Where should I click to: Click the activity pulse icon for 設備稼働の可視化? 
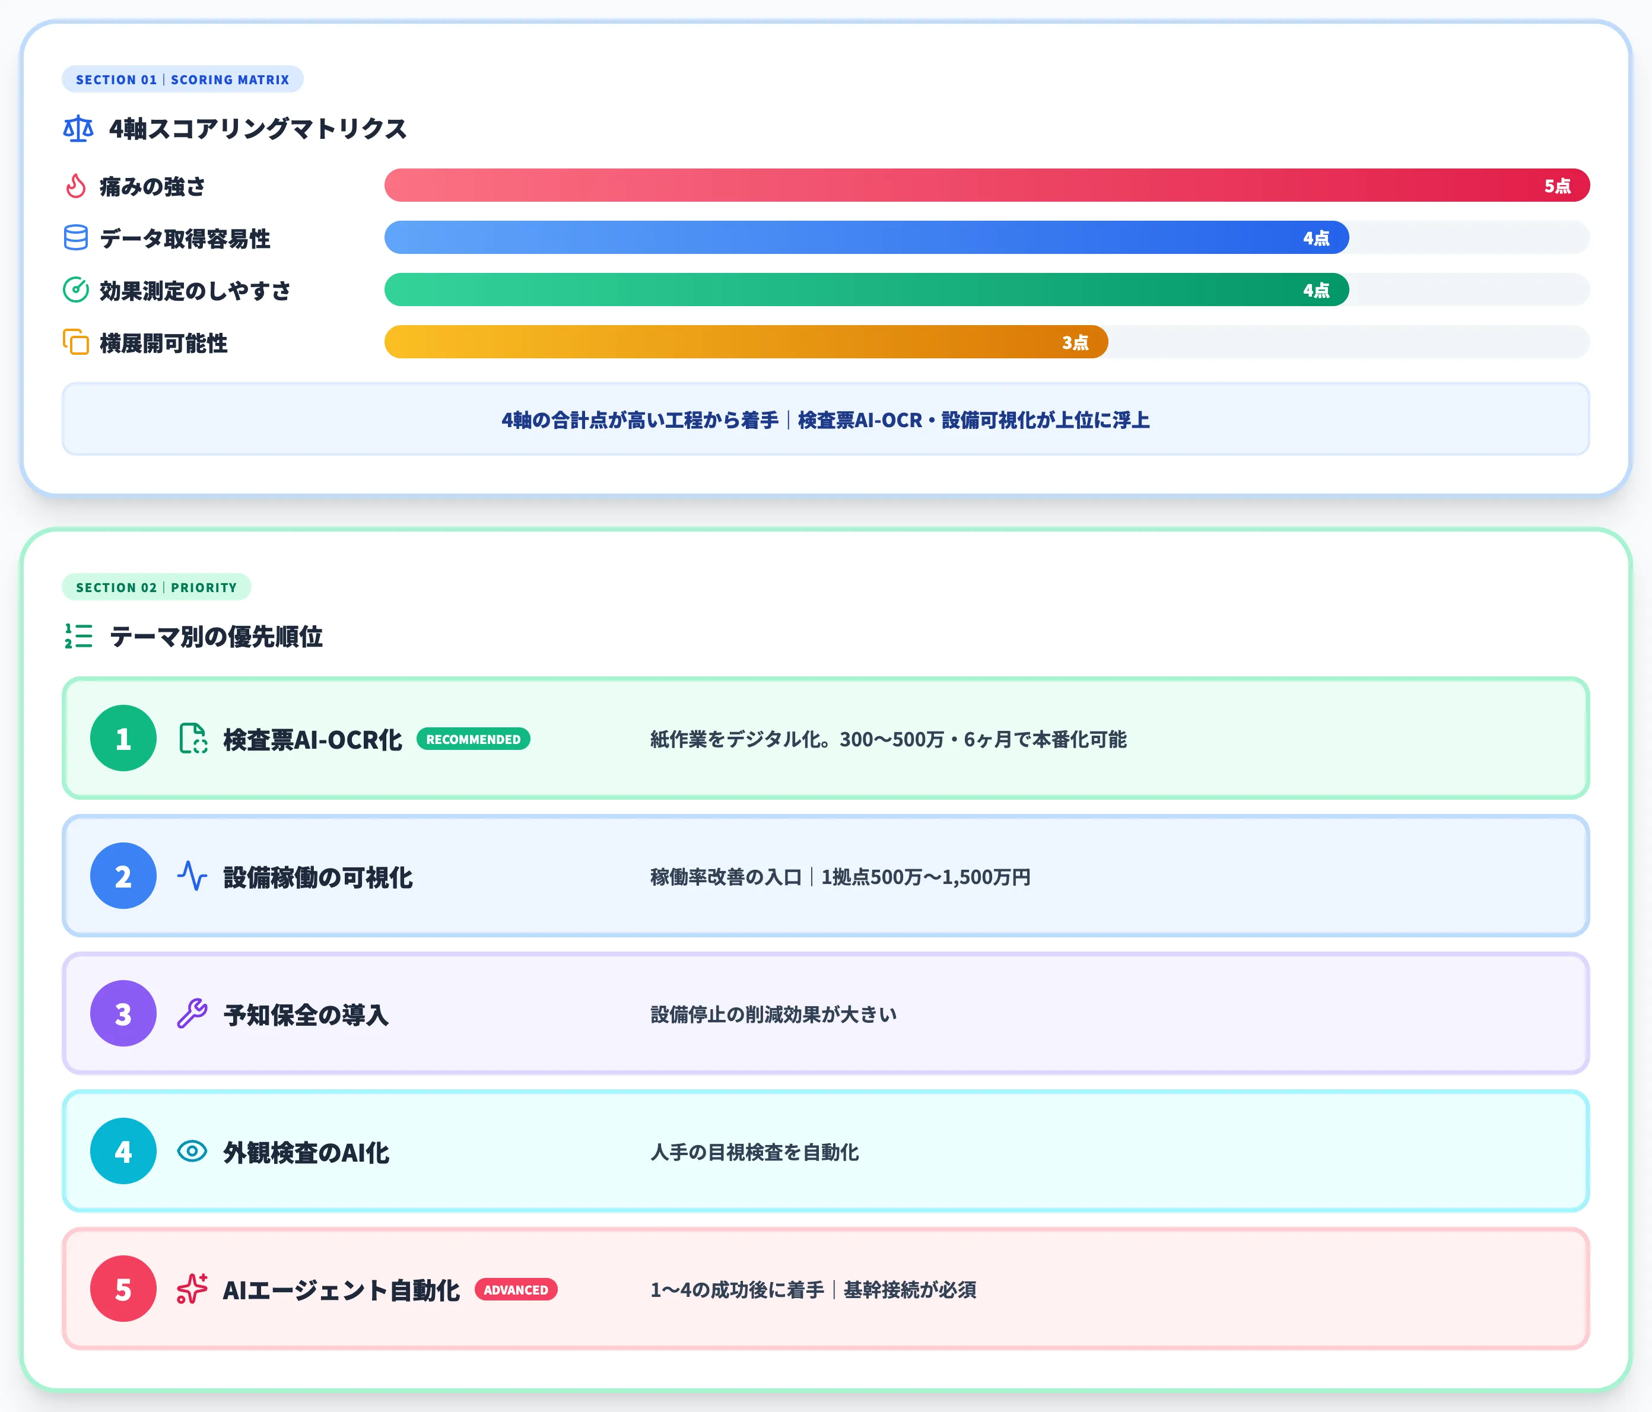coord(192,876)
